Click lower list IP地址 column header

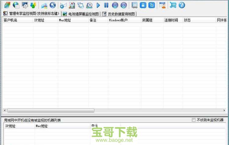20,126
